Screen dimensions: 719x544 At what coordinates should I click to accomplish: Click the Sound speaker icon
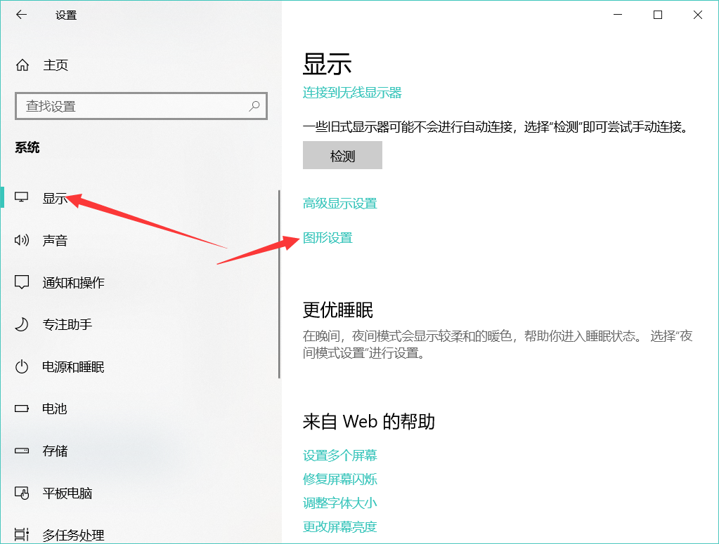tap(22, 241)
